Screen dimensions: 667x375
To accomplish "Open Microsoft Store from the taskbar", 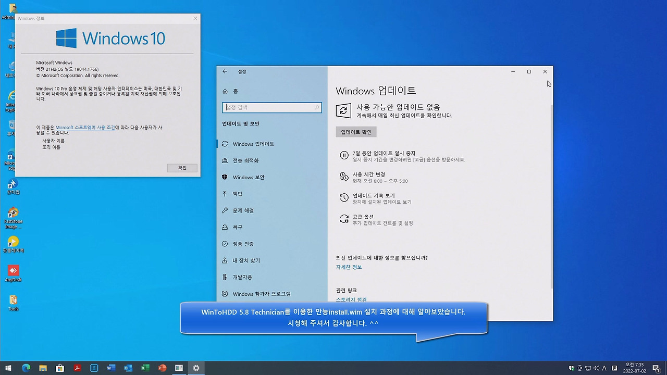I will (x=60, y=368).
